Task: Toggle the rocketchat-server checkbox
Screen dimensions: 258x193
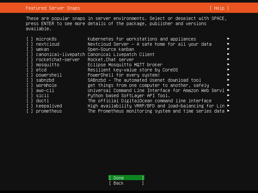Action: 30,60
